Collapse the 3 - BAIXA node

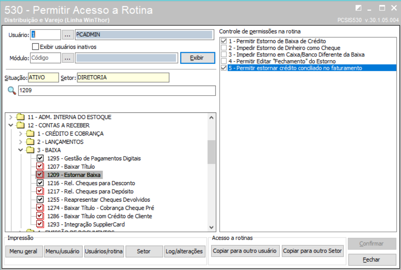tap(20, 150)
